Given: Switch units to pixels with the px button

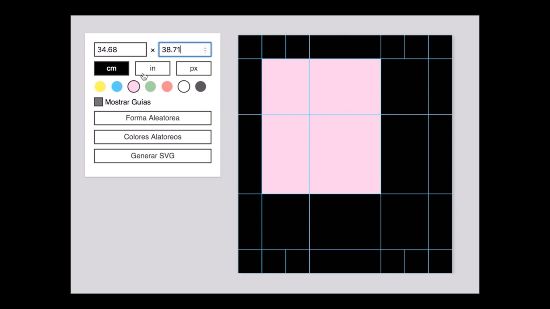Looking at the screenshot, I should click(194, 68).
